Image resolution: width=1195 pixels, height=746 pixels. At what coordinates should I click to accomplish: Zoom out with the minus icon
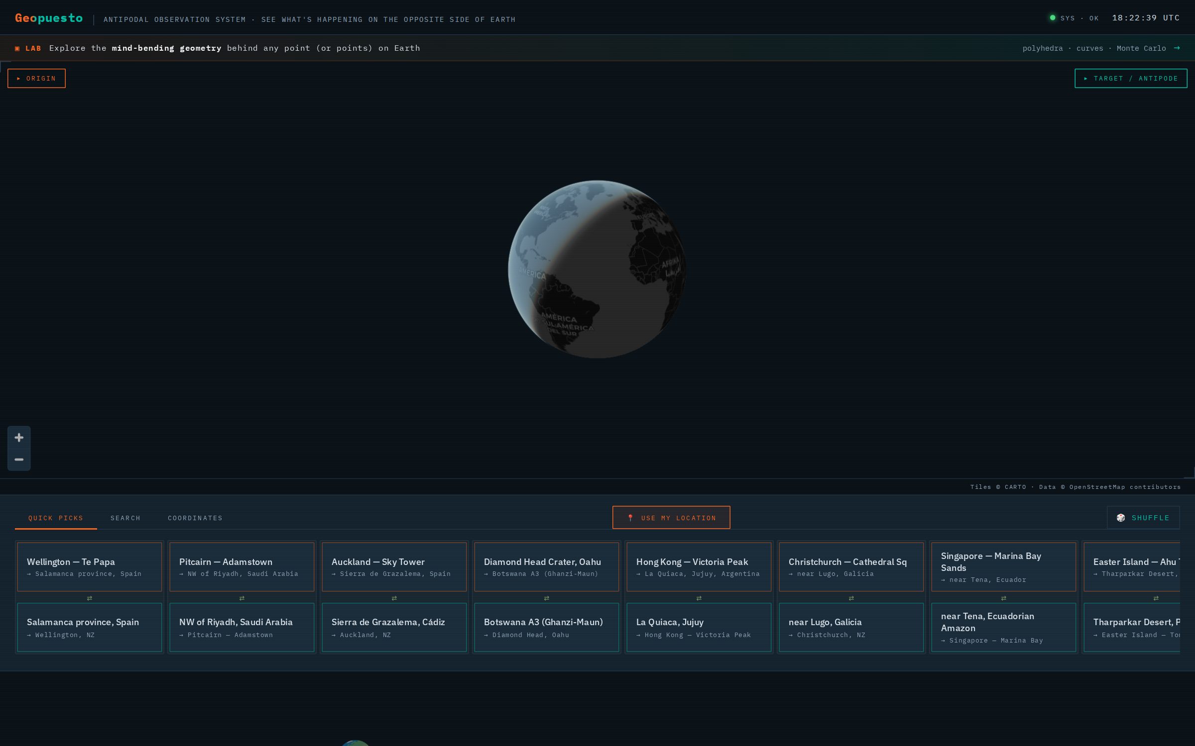pos(19,460)
